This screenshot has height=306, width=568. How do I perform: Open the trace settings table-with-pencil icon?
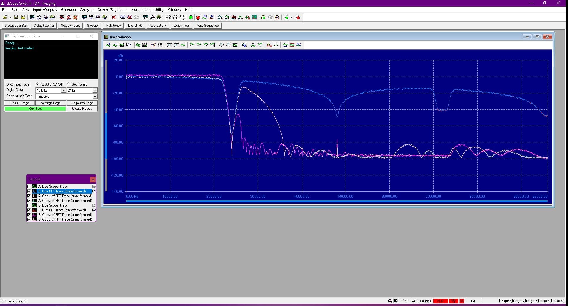pyautogui.click(x=153, y=45)
